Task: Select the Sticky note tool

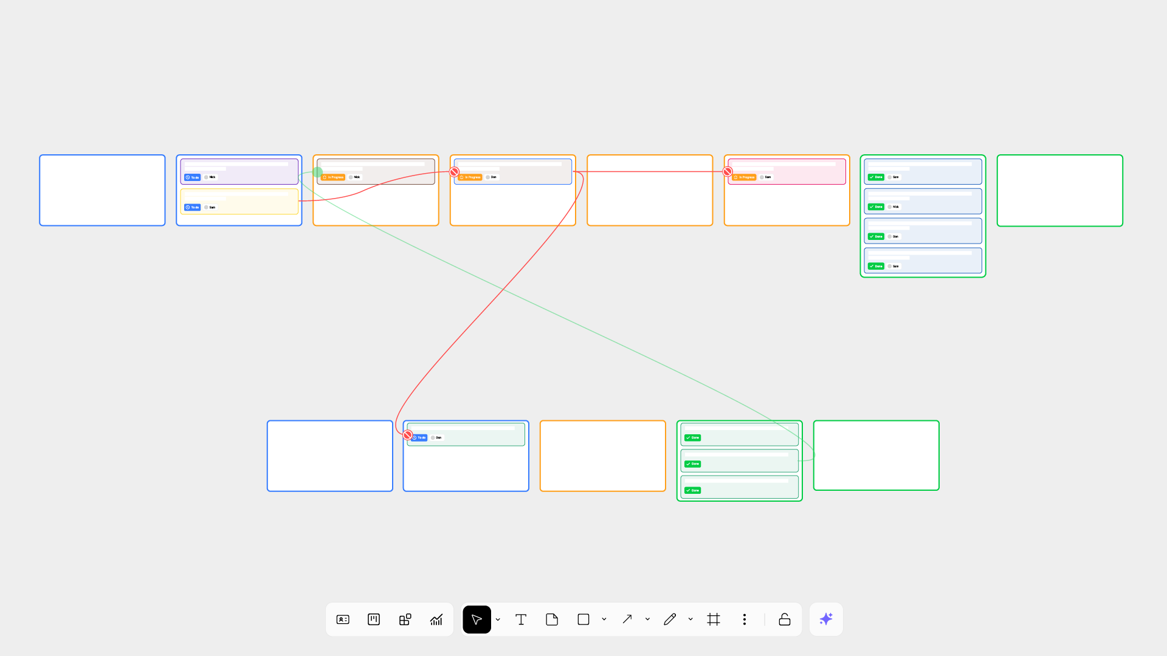Action: (x=552, y=620)
